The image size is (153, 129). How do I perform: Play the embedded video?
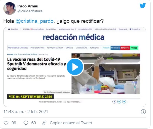[75, 67]
